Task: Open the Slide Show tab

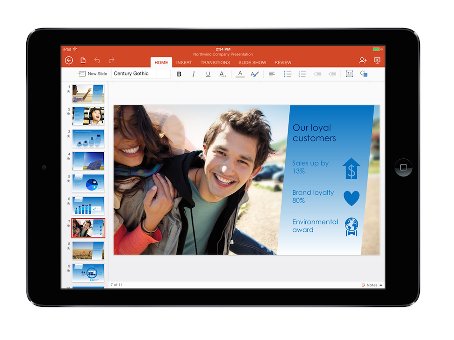Action: pyautogui.click(x=252, y=62)
